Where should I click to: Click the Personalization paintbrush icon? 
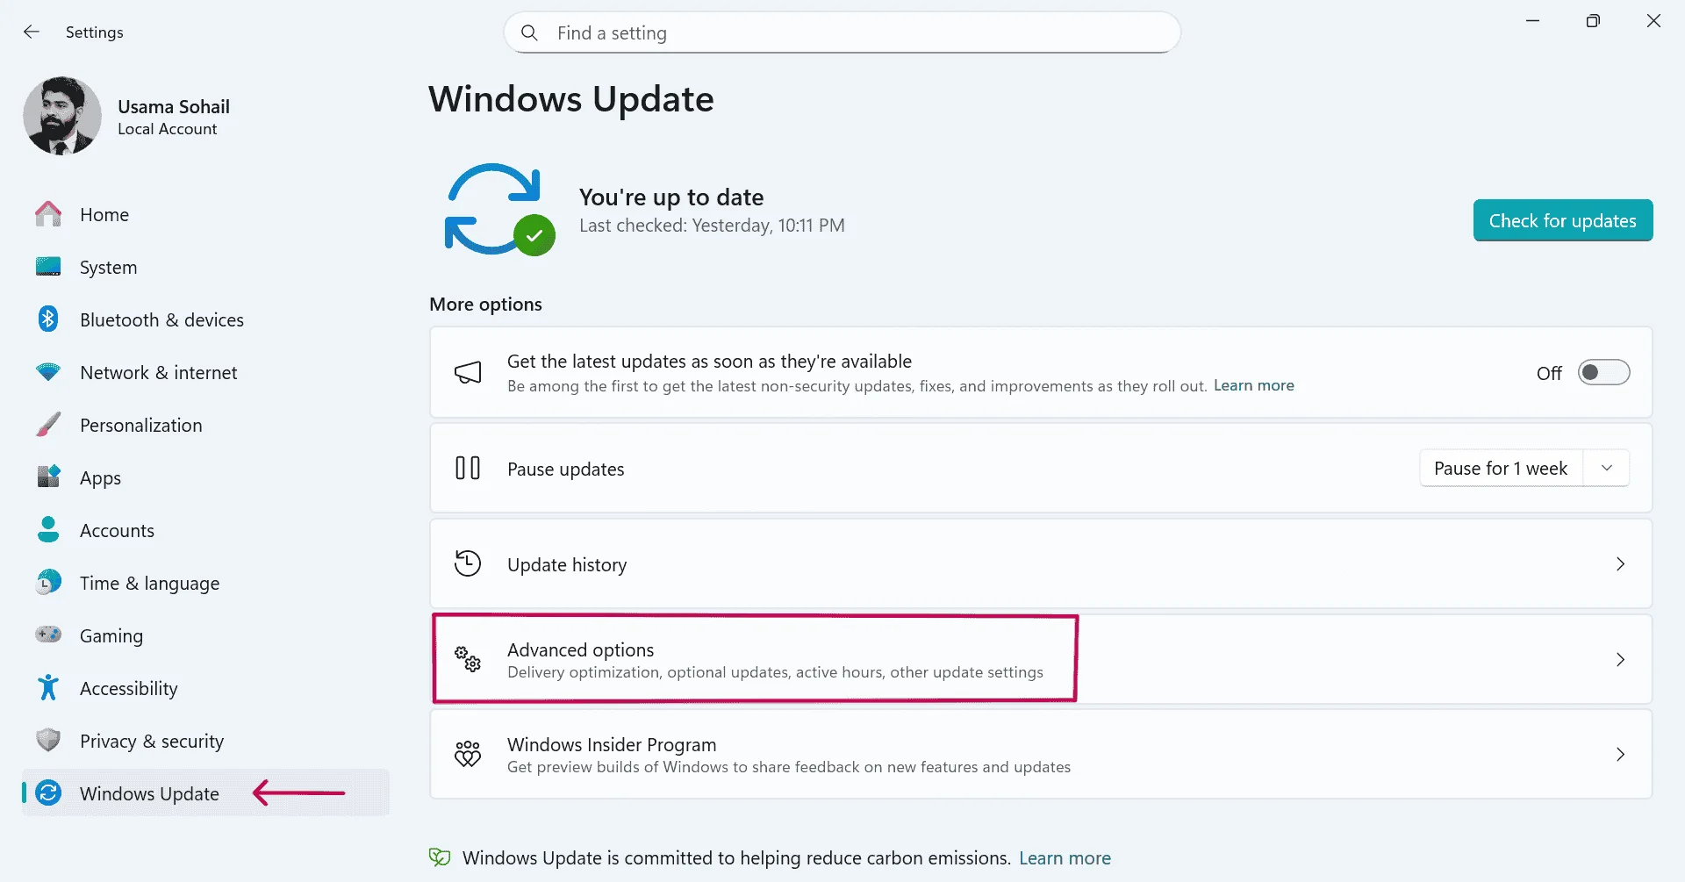(48, 425)
